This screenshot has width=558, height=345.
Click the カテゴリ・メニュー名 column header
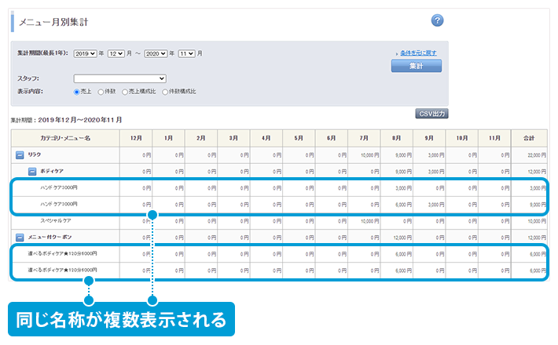point(65,138)
